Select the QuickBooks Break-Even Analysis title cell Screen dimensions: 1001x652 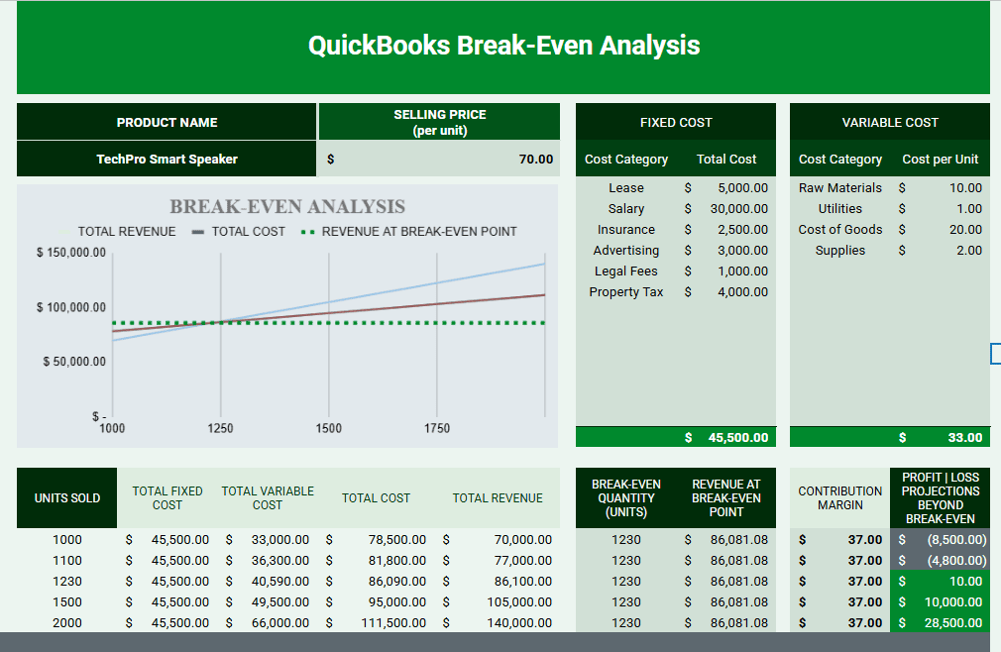(x=503, y=48)
